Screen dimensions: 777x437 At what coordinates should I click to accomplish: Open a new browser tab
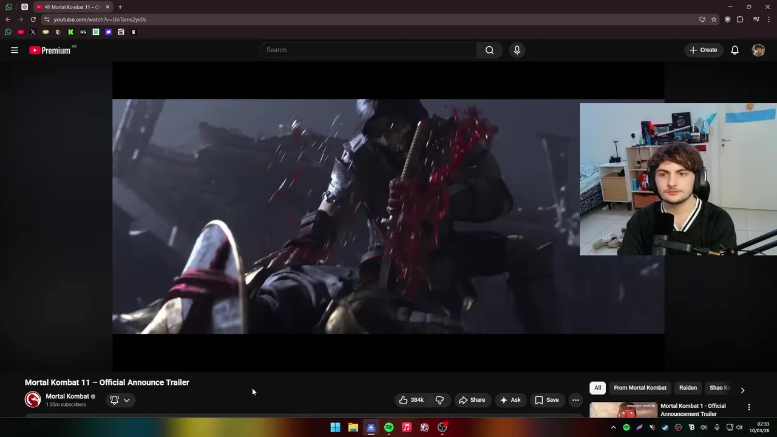(x=120, y=7)
